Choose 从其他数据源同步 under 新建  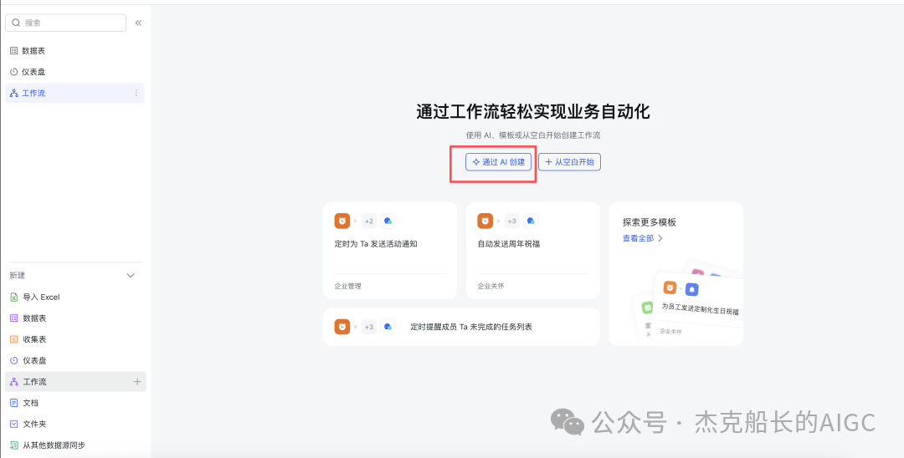pos(75,445)
